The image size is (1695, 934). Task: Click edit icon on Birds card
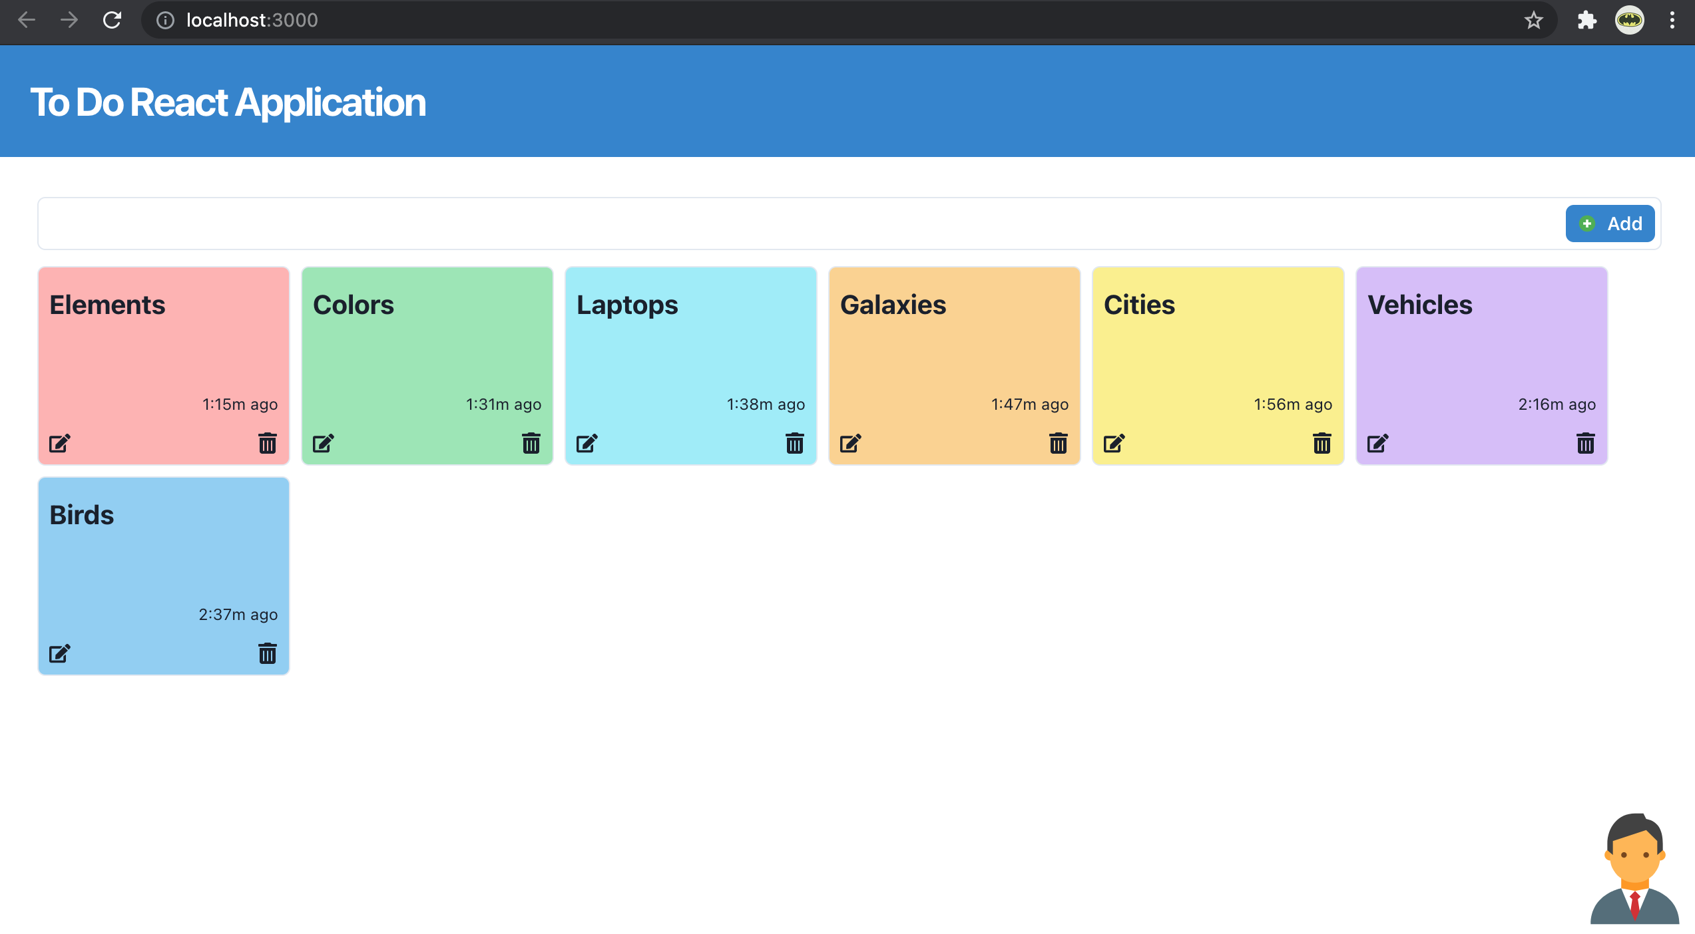[59, 653]
